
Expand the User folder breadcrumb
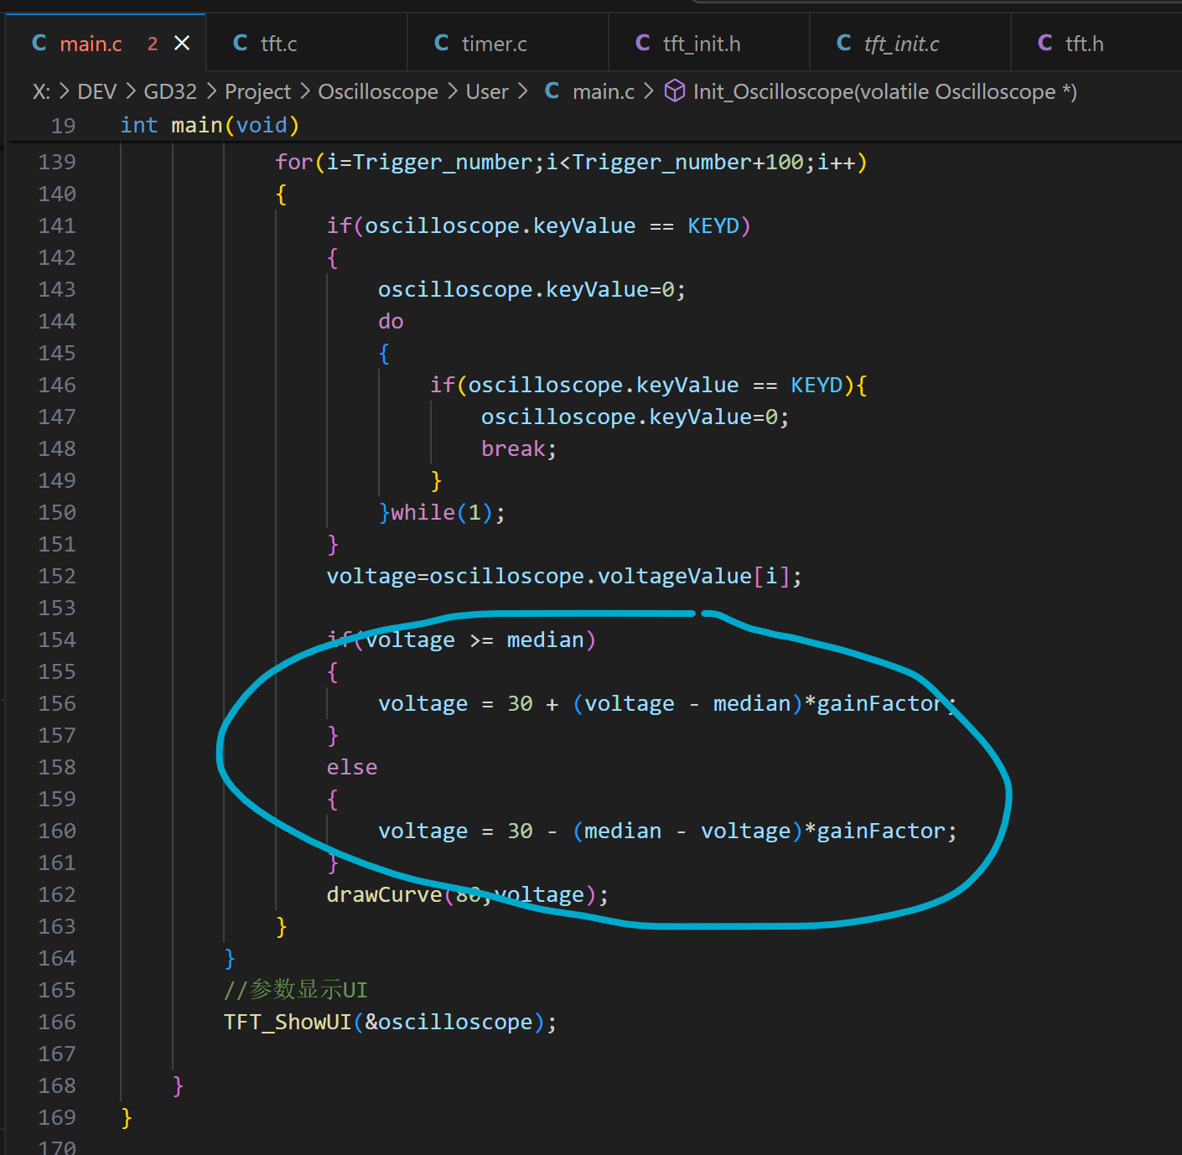pos(487,91)
